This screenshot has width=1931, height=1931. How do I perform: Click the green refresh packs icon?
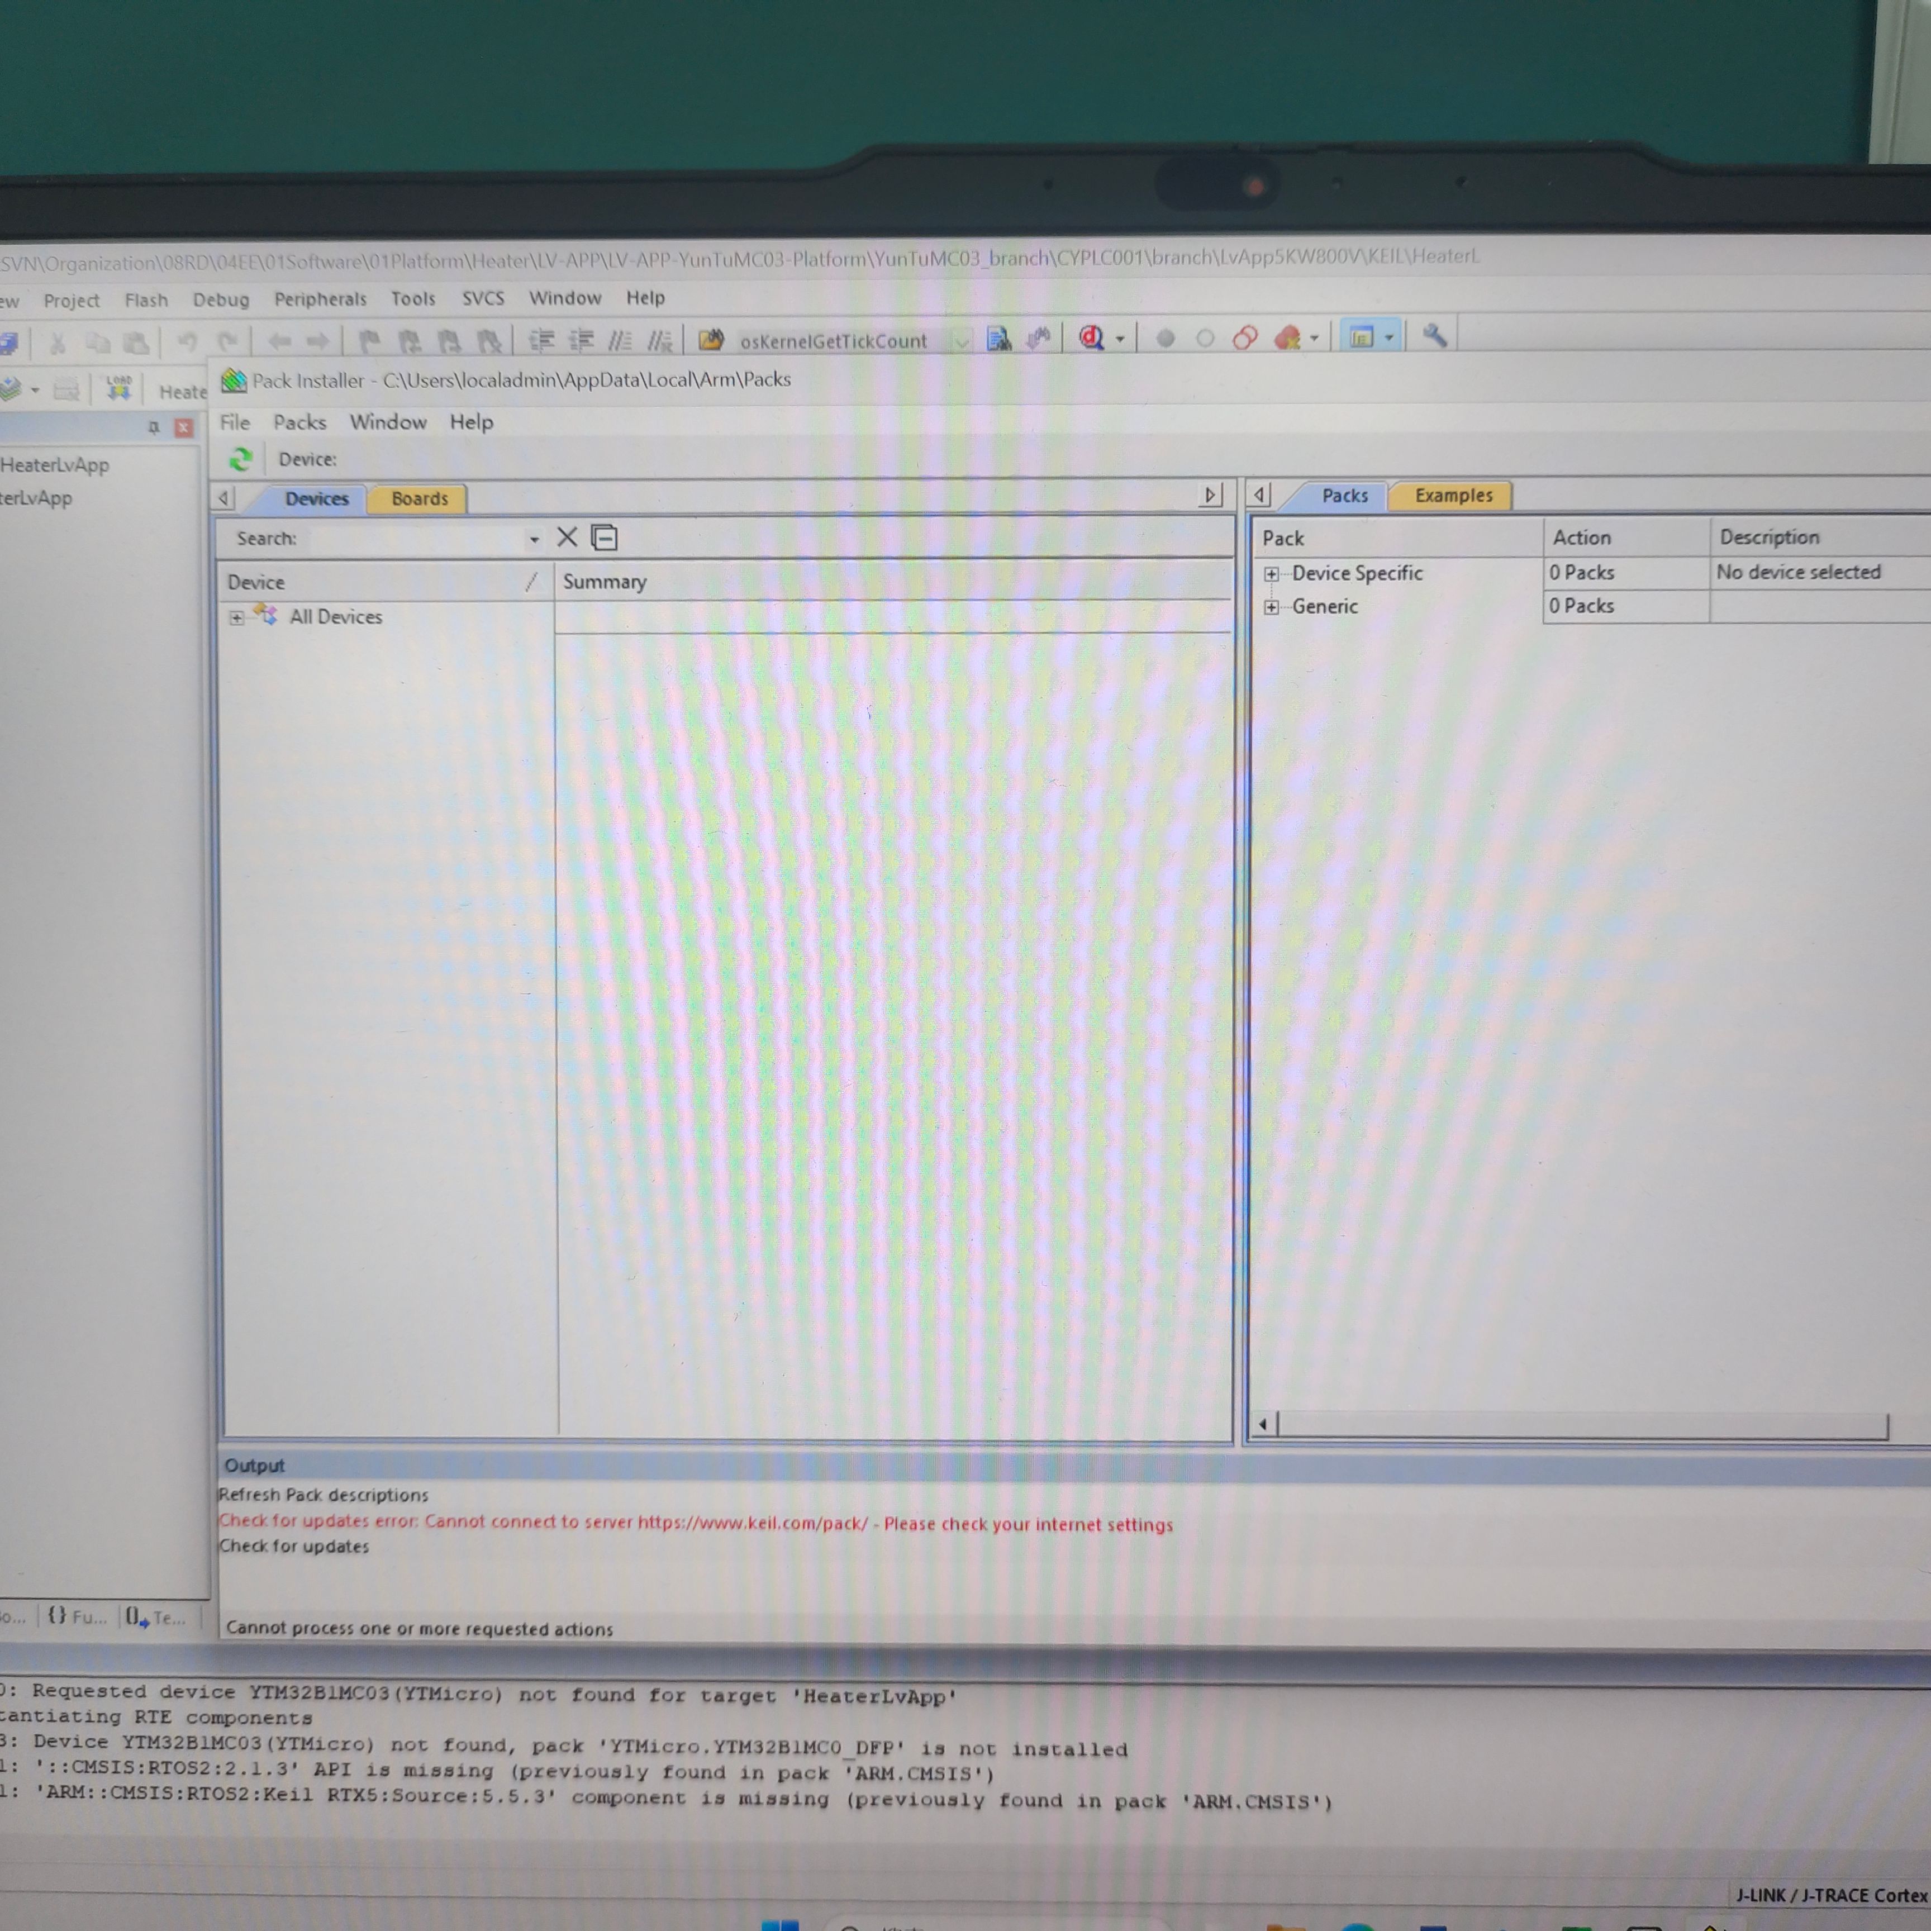(240, 459)
